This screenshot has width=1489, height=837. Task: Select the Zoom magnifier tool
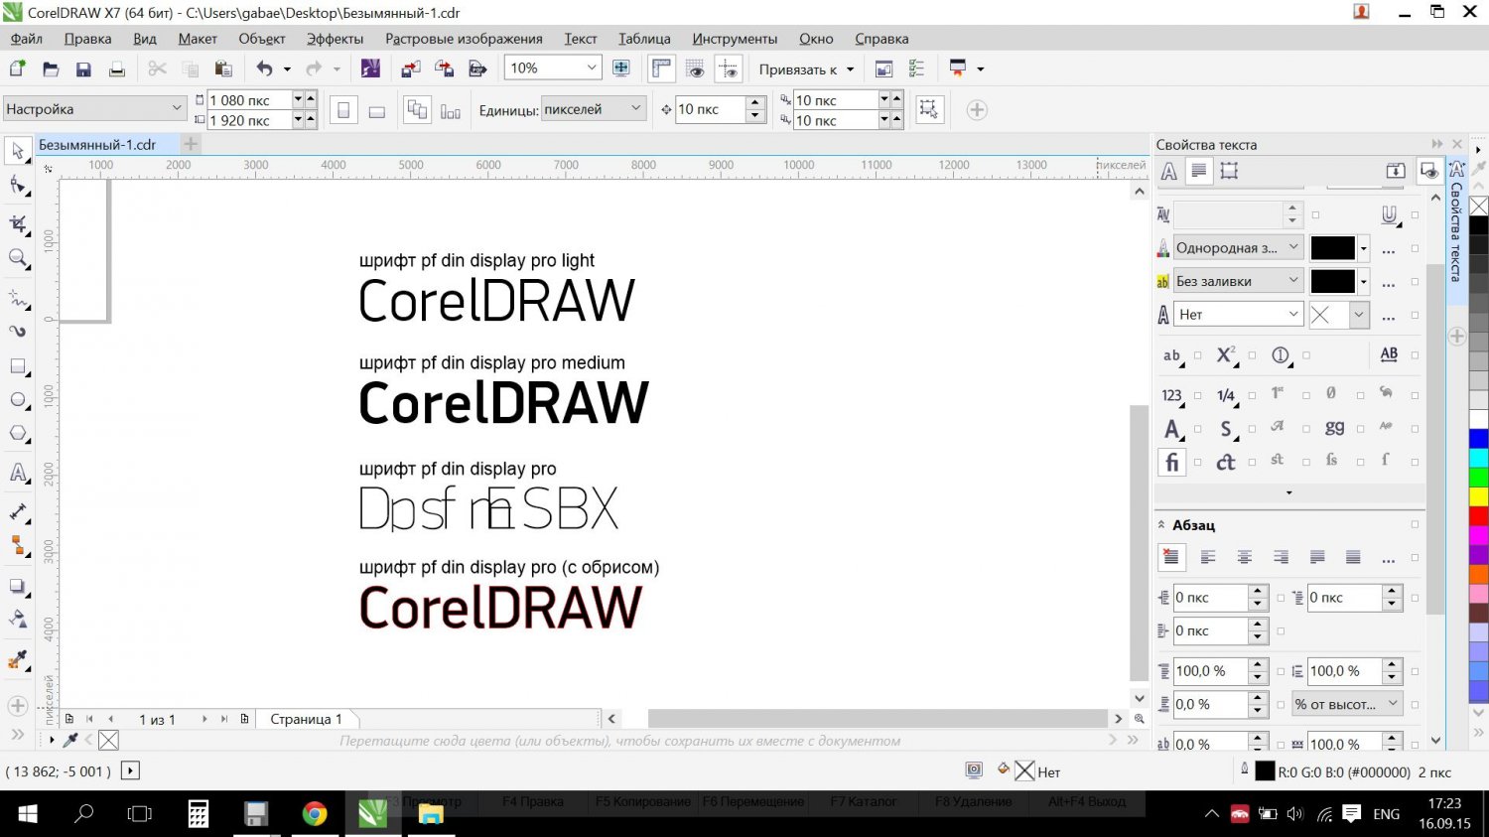click(18, 259)
